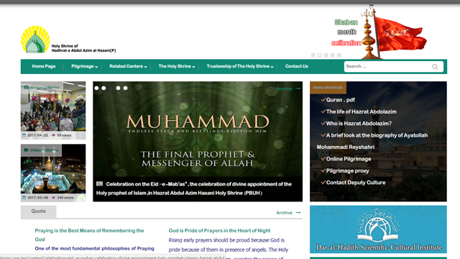460x259 pixels.
Task: Click the Dar al-Hadith Institute logo banner
Action: [378, 229]
